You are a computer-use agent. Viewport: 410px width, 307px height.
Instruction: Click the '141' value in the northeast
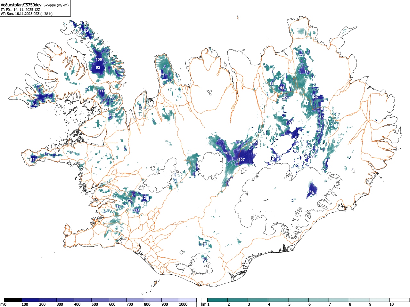pyautogui.click(x=281, y=88)
